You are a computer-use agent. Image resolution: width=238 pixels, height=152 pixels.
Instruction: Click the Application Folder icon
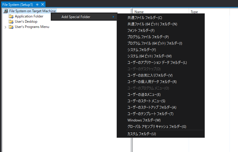point(11,16)
